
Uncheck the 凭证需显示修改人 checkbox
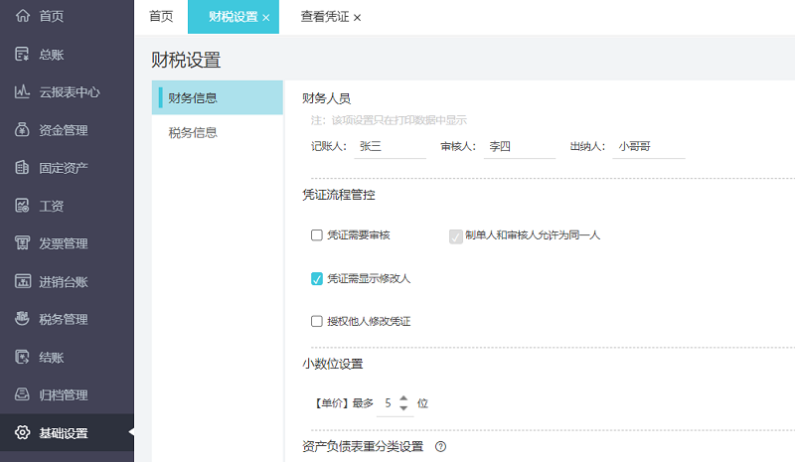pos(317,278)
